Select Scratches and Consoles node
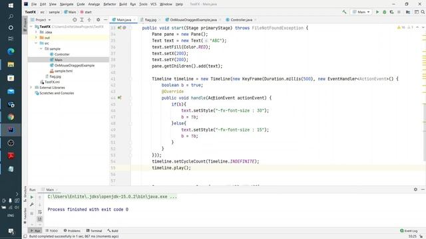This screenshot has height=239, width=426. coord(57,93)
